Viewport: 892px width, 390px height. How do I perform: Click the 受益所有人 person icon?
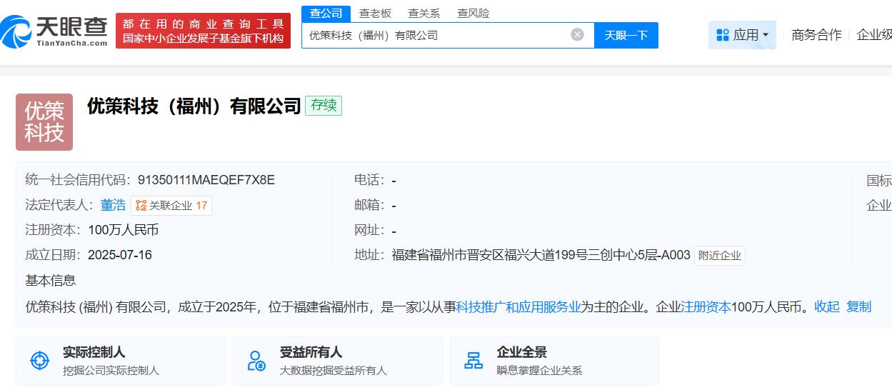(256, 361)
